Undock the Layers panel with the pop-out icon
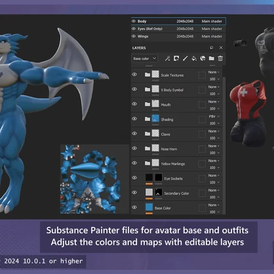The image size is (274, 274). click(x=212, y=48)
